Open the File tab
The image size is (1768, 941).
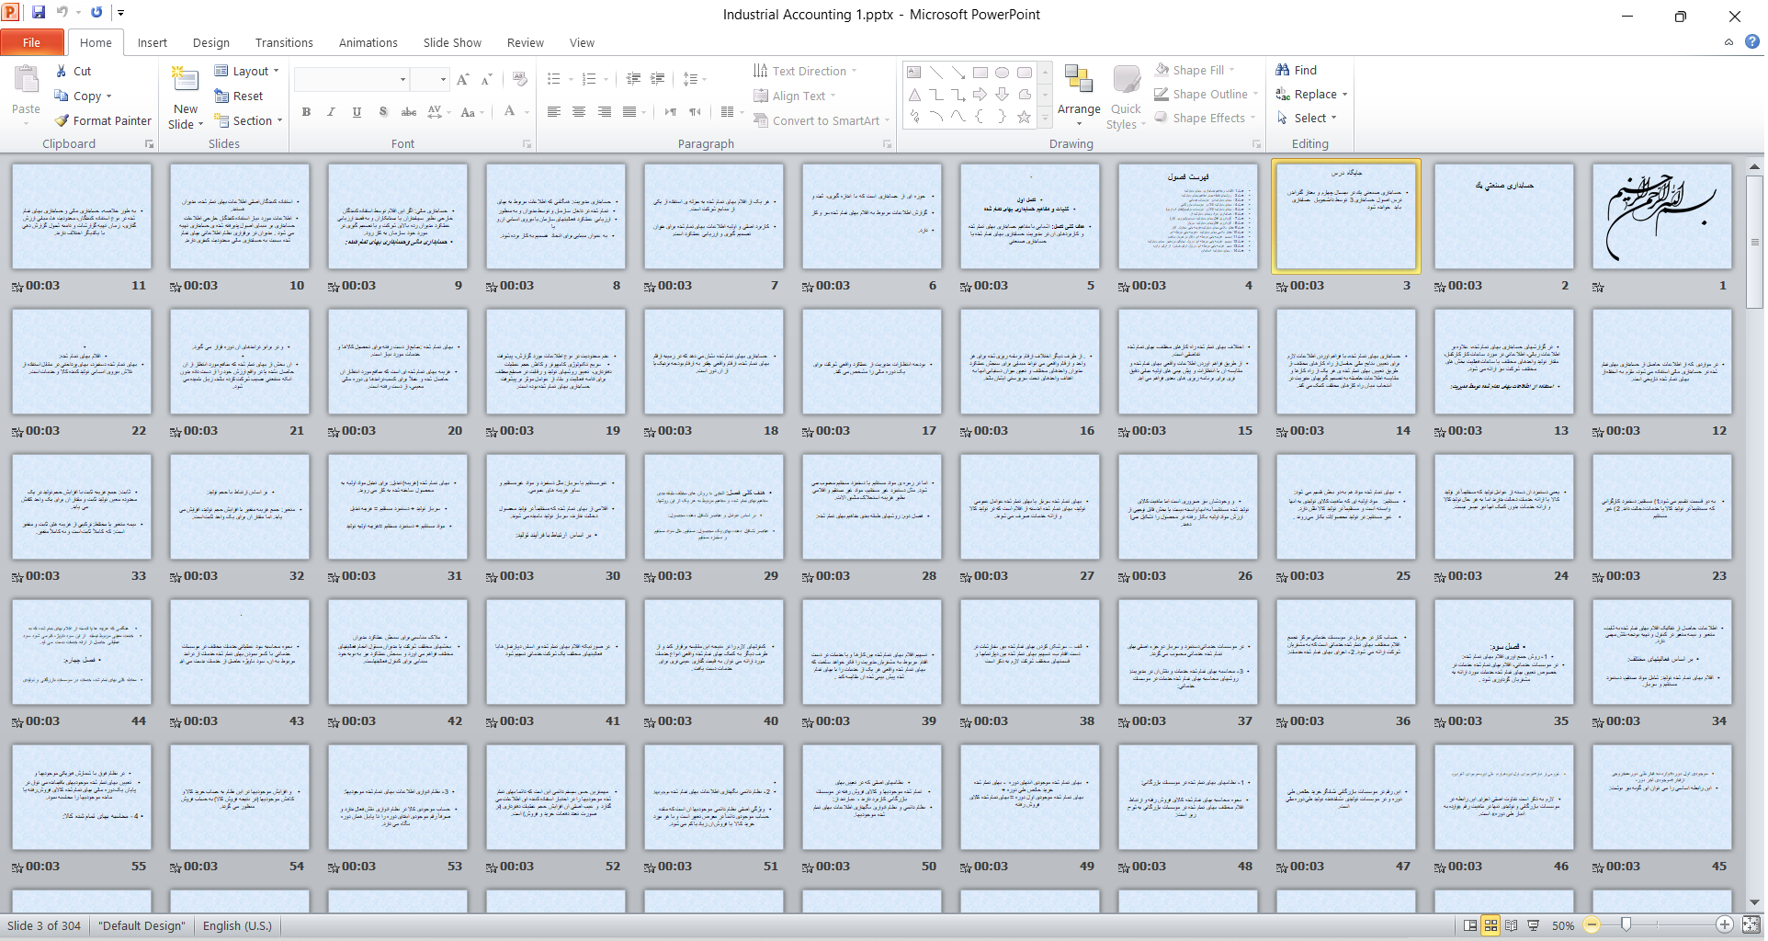click(x=32, y=42)
